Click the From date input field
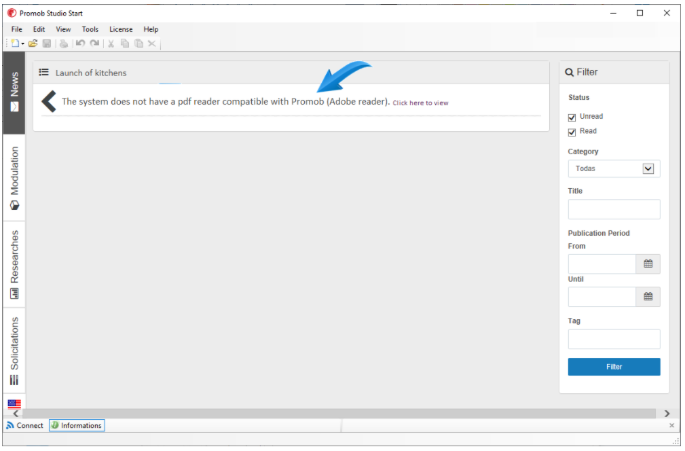685x451 pixels. coord(601,264)
